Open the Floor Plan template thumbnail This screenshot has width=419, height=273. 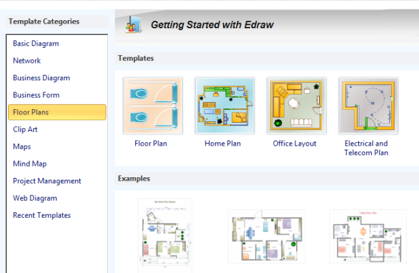point(153,106)
